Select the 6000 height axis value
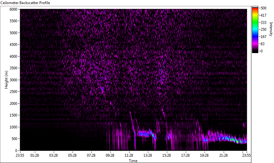Viewport: 274px width, 163px height. 13,9
